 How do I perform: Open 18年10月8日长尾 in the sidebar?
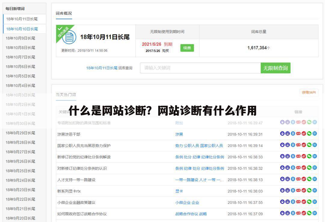[20, 48]
